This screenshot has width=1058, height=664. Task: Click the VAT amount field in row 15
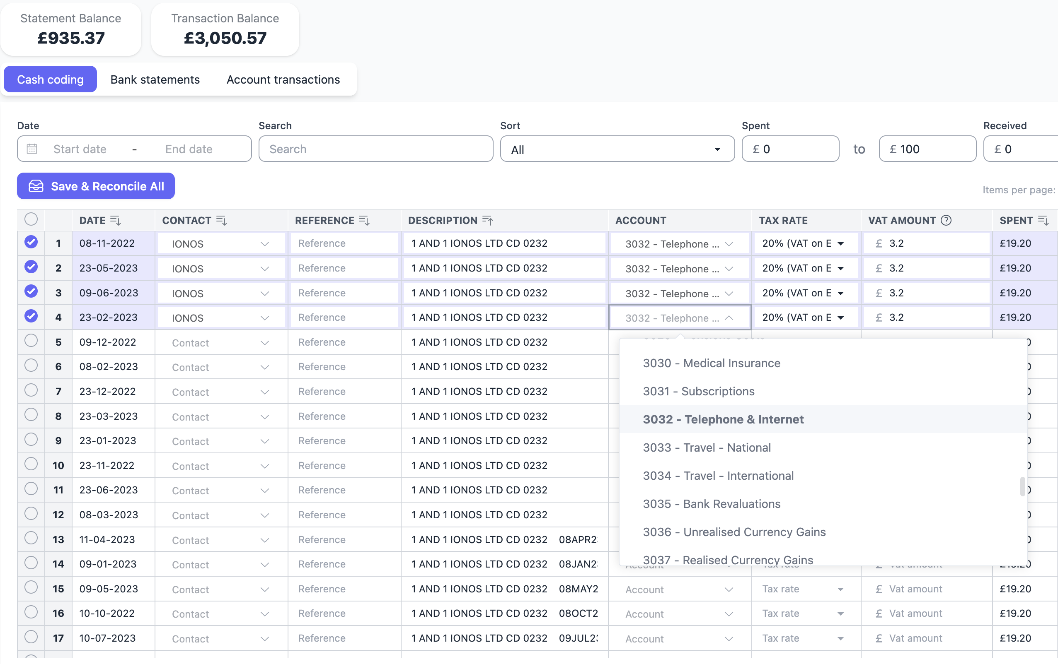(x=926, y=589)
